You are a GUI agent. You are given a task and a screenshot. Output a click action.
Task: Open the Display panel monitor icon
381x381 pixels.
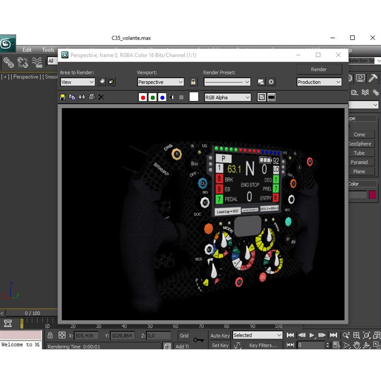tap(360, 78)
